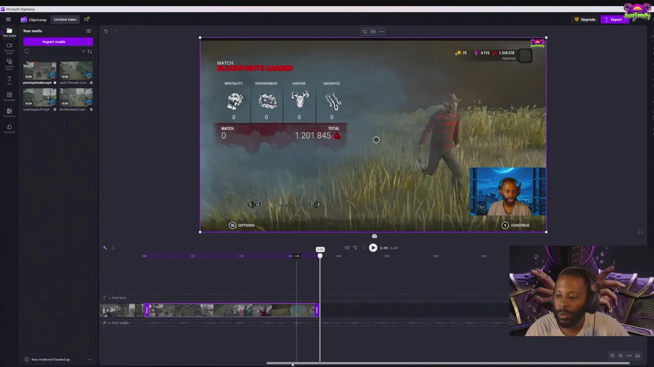Click the horizontal timeline scrollbar

click(x=448, y=363)
